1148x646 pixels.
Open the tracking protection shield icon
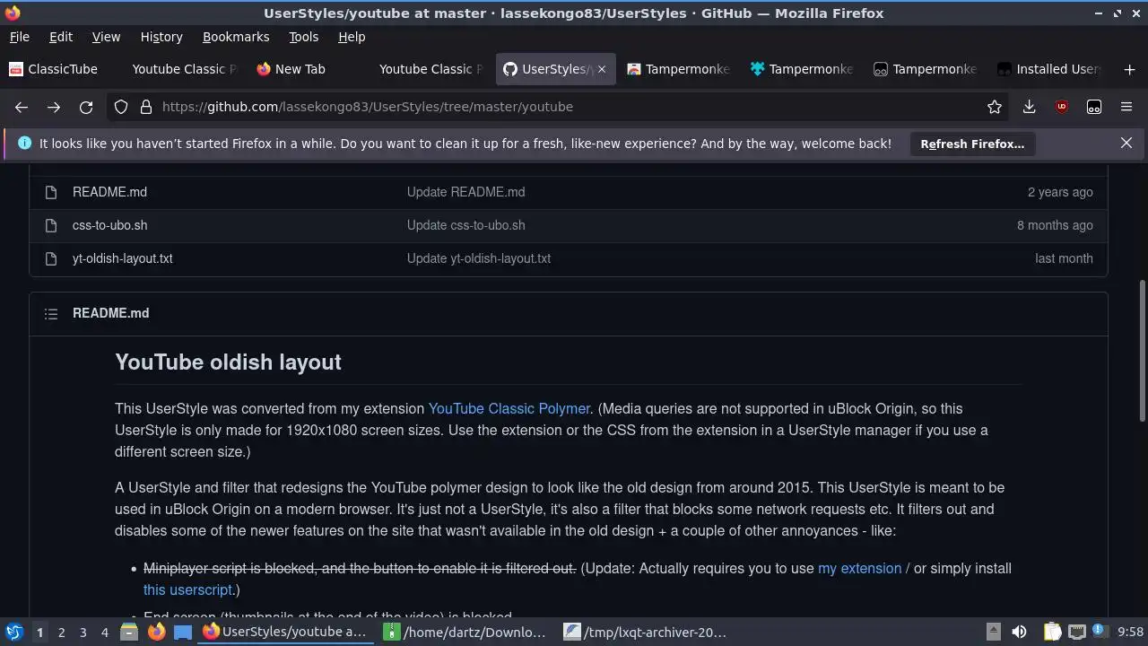tap(121, 107)
